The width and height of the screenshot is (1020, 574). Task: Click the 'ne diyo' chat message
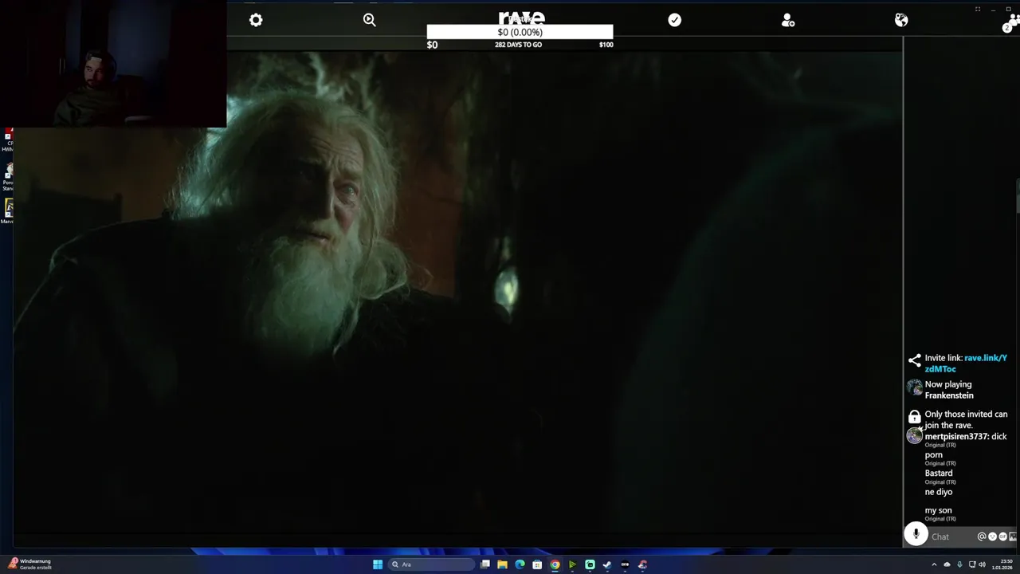(x=939, y=492)
